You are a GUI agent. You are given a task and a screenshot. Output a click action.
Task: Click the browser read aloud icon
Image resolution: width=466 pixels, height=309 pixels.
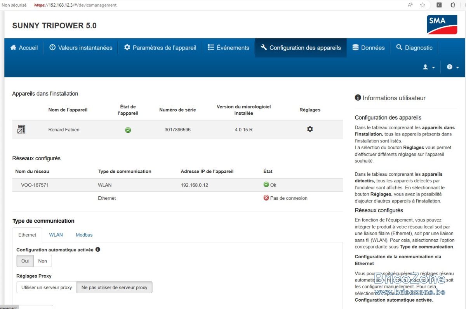410,5
